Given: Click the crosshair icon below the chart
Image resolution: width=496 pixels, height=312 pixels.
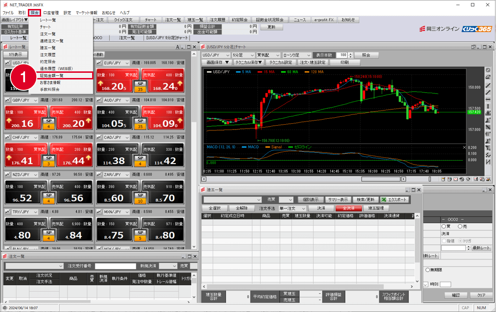Looking at the screenshot, I should point(468,179).
